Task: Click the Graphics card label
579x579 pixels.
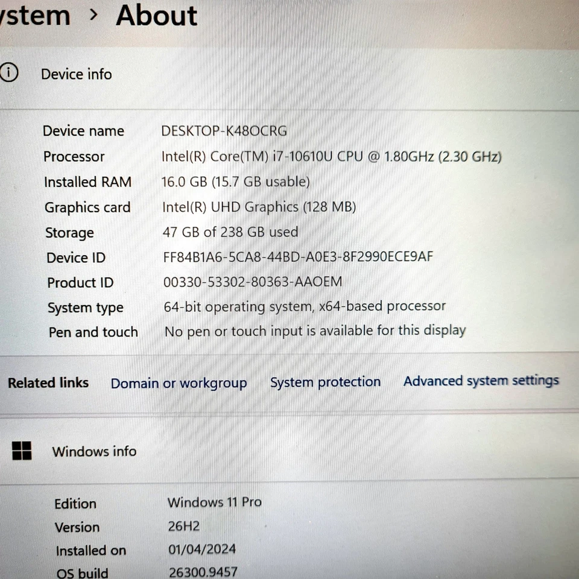Action: coord(87,207)
